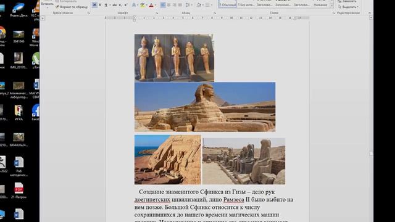Image resolution: width=395 pixels, height=222 pixels.
Task: Click the ruler tab selector
Action: click(x=43, y=18)
